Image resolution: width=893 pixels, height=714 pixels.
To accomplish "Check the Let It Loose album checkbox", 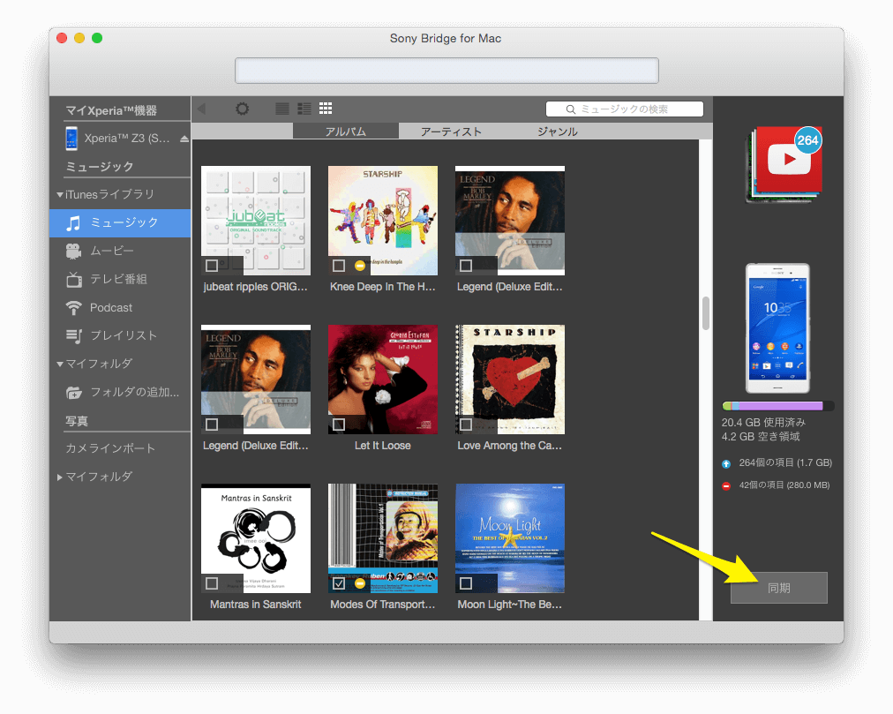I will (339, 425).
